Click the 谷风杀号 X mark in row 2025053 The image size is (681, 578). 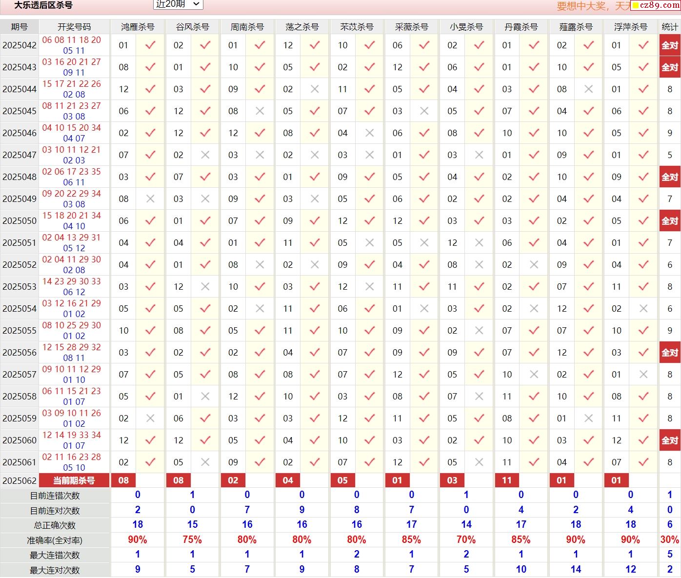205,287
